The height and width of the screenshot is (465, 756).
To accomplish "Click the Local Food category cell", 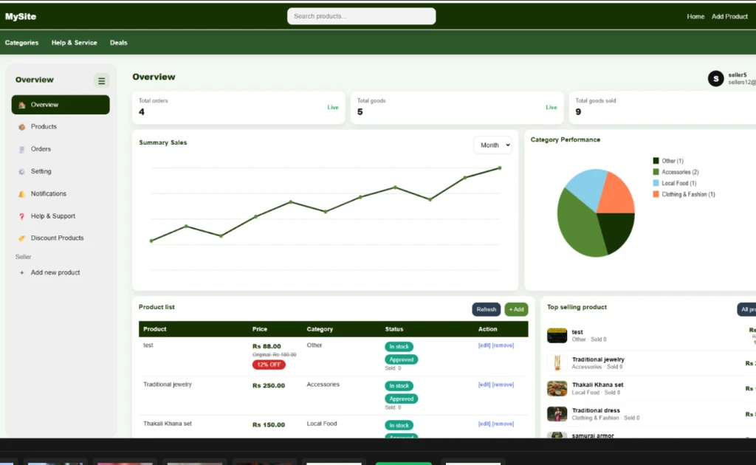I will [x=322, y=424].
